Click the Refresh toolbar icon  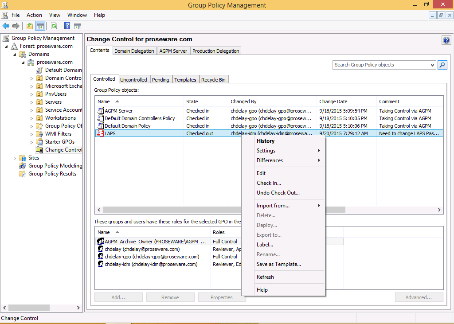(54, 26)
